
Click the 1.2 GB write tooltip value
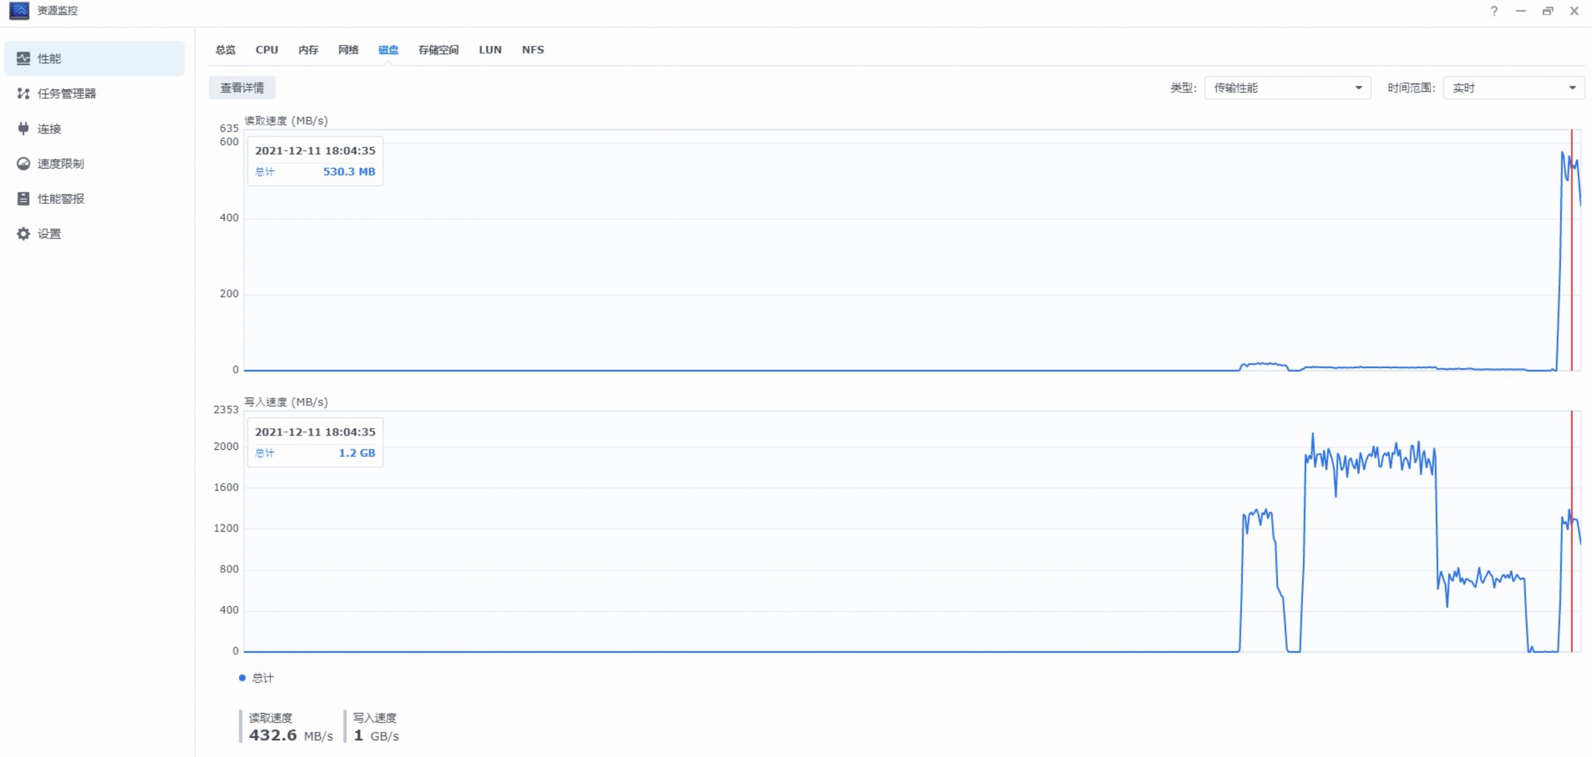[357, 453]
